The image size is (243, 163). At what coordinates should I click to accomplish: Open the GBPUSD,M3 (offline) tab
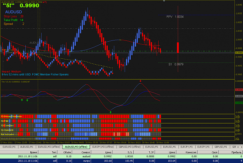[129, 147]
